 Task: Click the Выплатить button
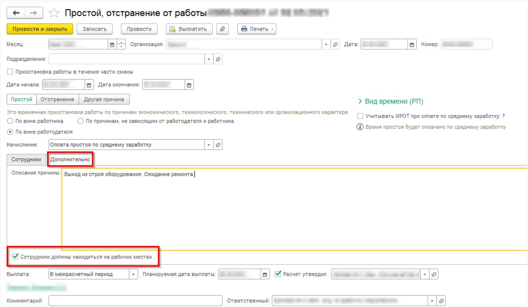click(189, 29)
